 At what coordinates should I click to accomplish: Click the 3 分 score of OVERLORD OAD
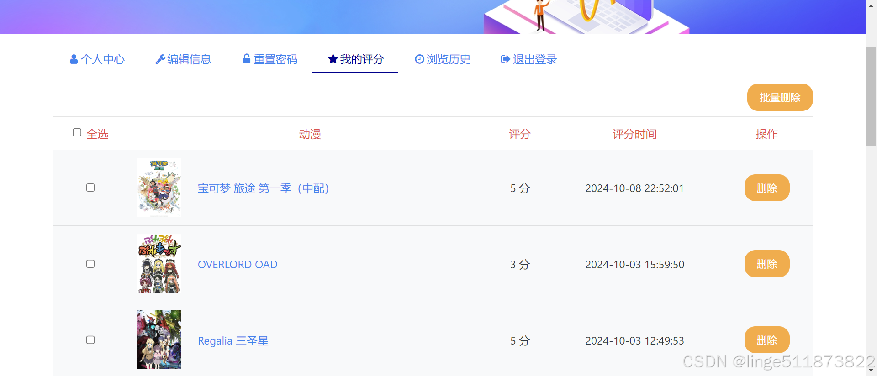(520, 265)
